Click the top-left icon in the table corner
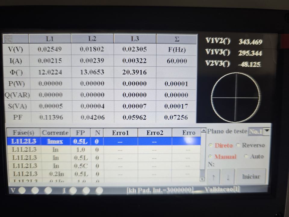289x217 pixels. coord(8,39)
